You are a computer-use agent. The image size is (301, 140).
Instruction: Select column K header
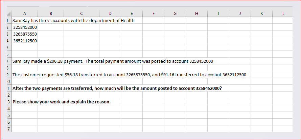[x=262, y=14]
